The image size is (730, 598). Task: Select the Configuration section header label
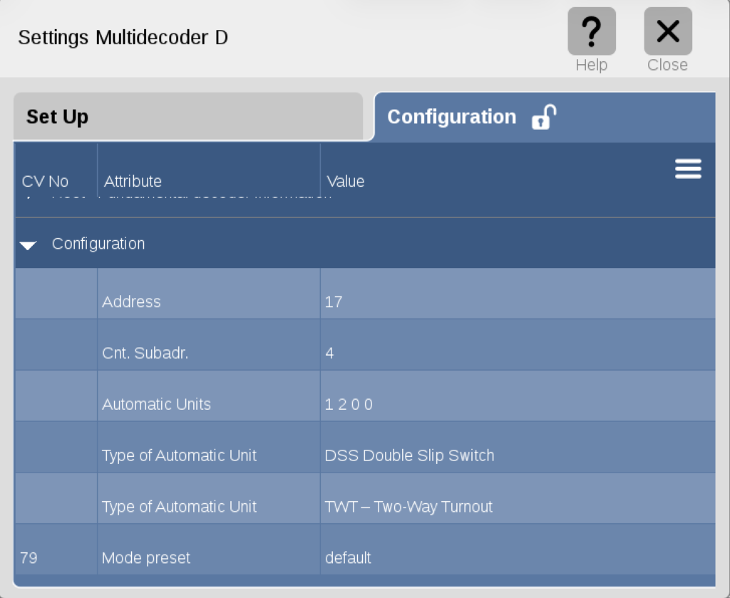tap(98, 244)
